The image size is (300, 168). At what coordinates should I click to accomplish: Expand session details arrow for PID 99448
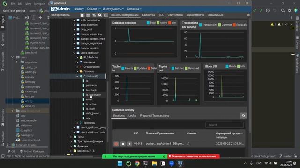pyautogui.click(x=130, y=144)
